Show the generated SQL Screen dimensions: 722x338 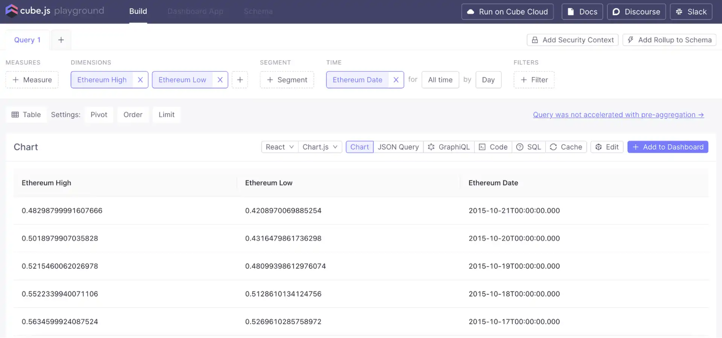tap(529, 147)
